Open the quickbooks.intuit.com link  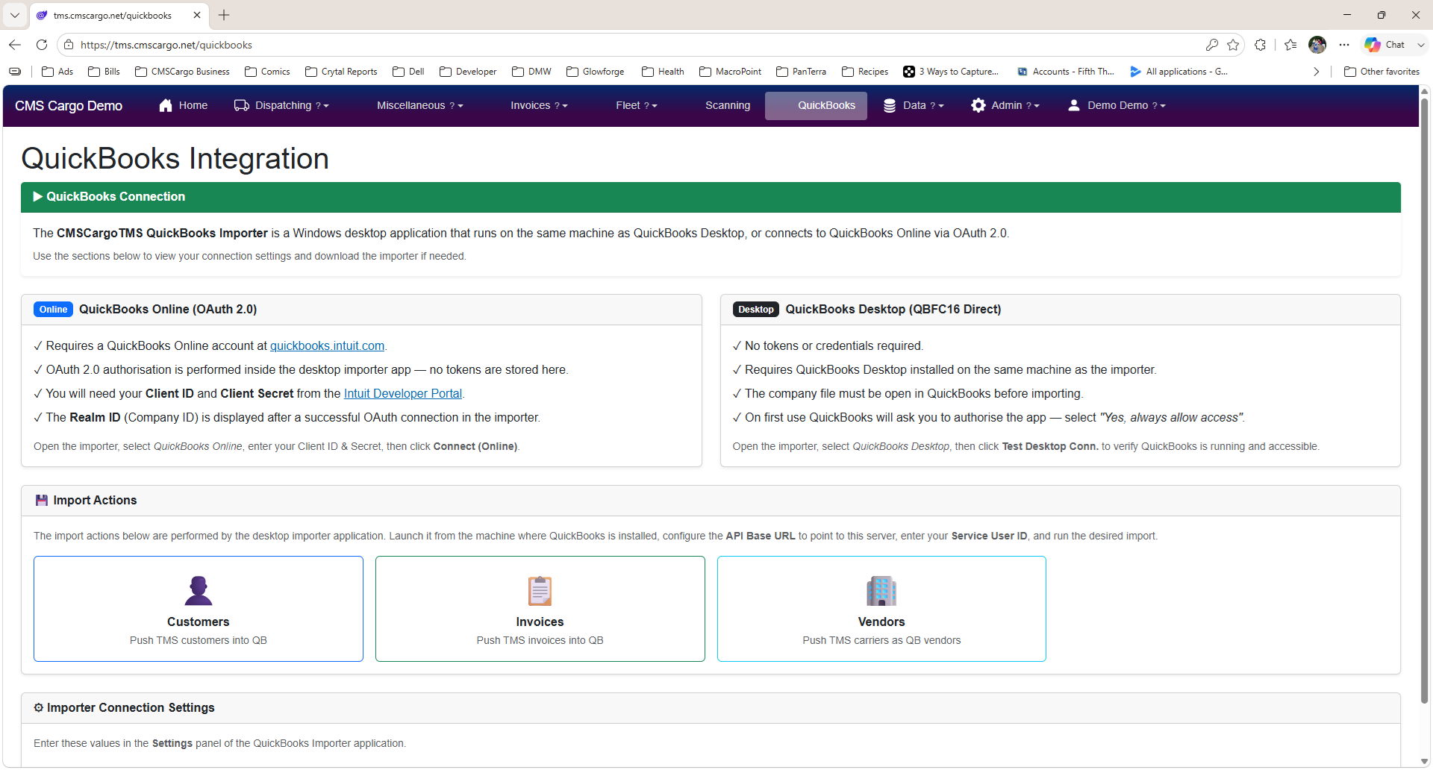[x=327, y=346]
